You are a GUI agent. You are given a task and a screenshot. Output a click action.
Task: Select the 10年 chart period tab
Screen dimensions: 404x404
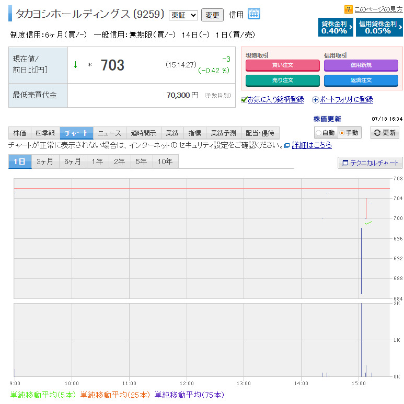(x=165, y=161)
